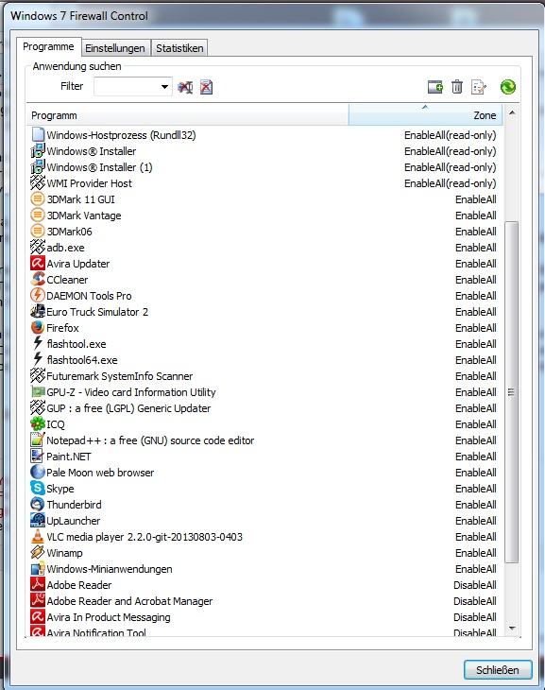Click inside the Filter input field
This screenshot has height=690, width=545.
click(x=127, y=87)
